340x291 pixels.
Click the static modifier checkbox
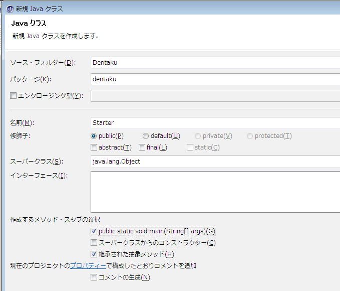[x=190, y=148]
